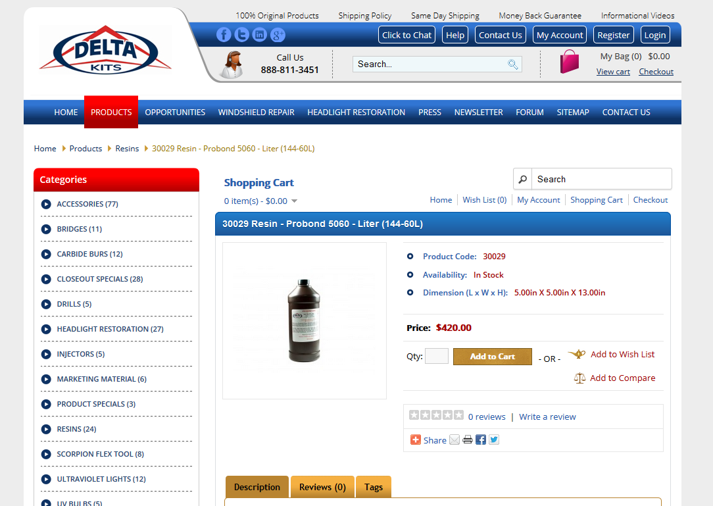Click arrow icon beside Drills category
This screenshot has height=506, width=713.
click(46, 304)
